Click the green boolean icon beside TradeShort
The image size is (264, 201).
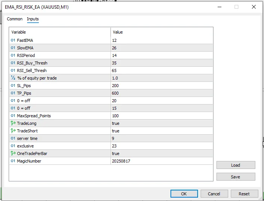click(x=13, y=130)
